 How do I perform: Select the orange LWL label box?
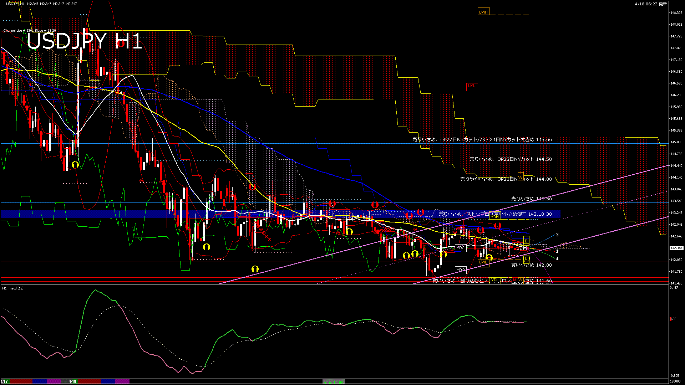pyautogui.click(x=483, y=262)
